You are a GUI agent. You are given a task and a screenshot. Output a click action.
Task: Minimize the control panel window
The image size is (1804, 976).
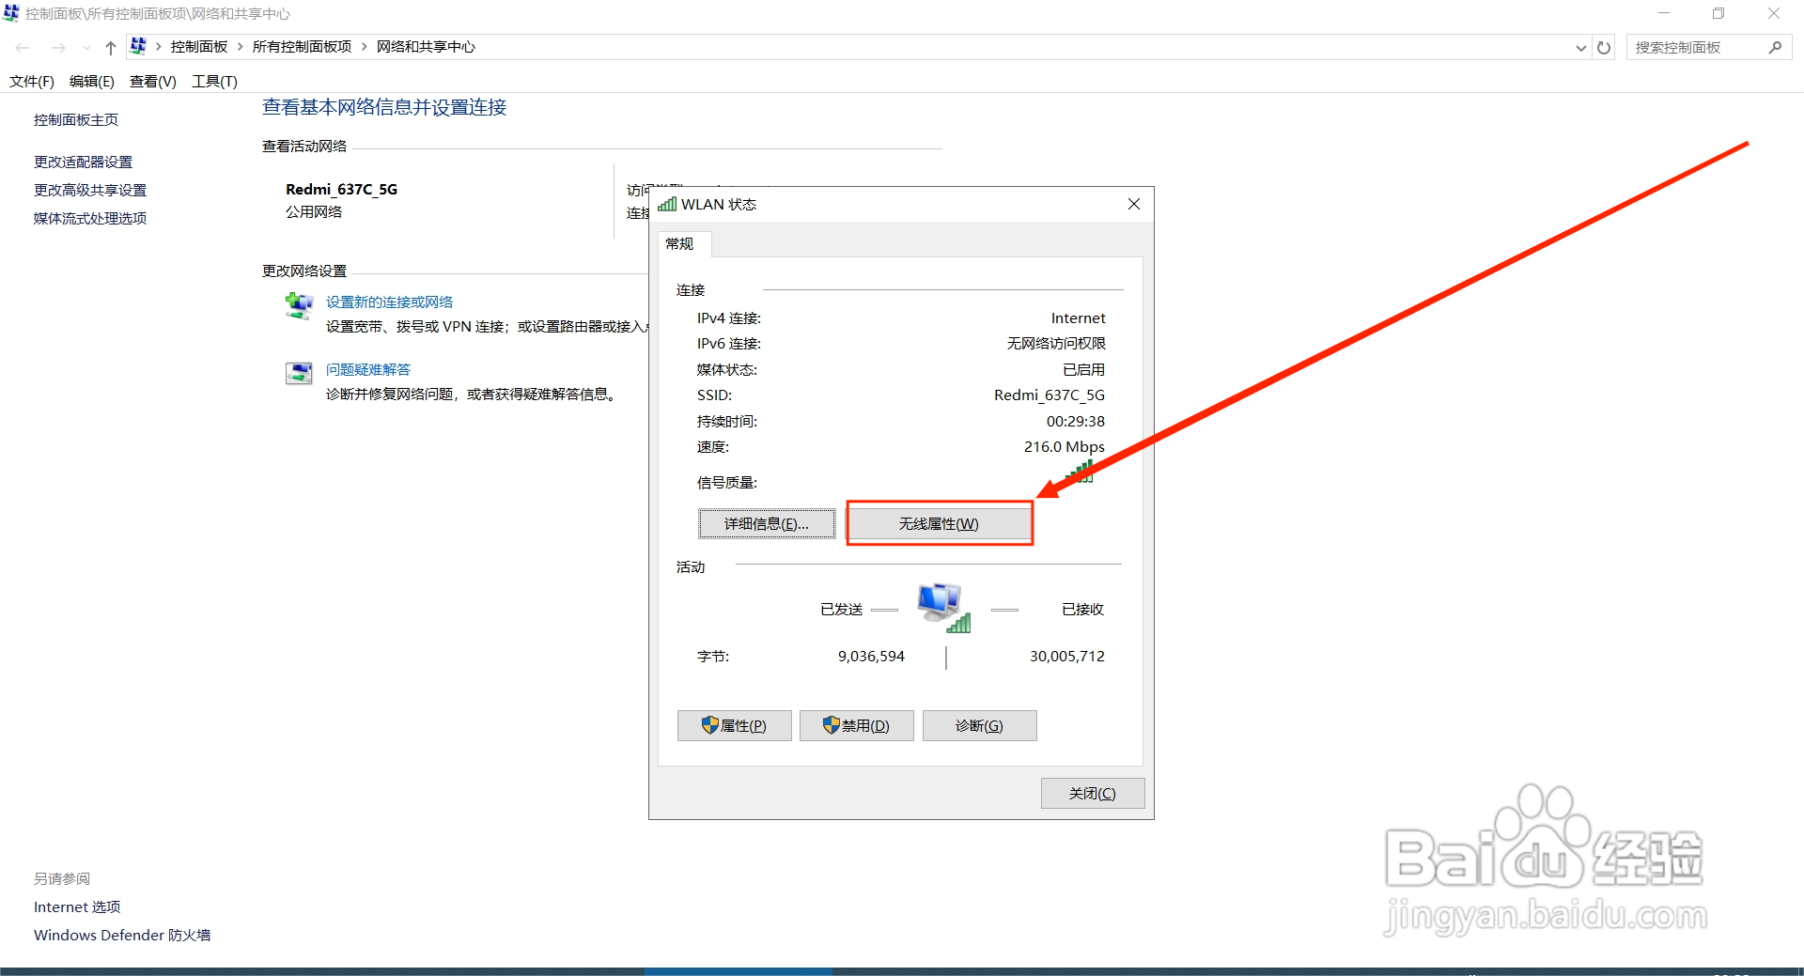pos(1664,13)
